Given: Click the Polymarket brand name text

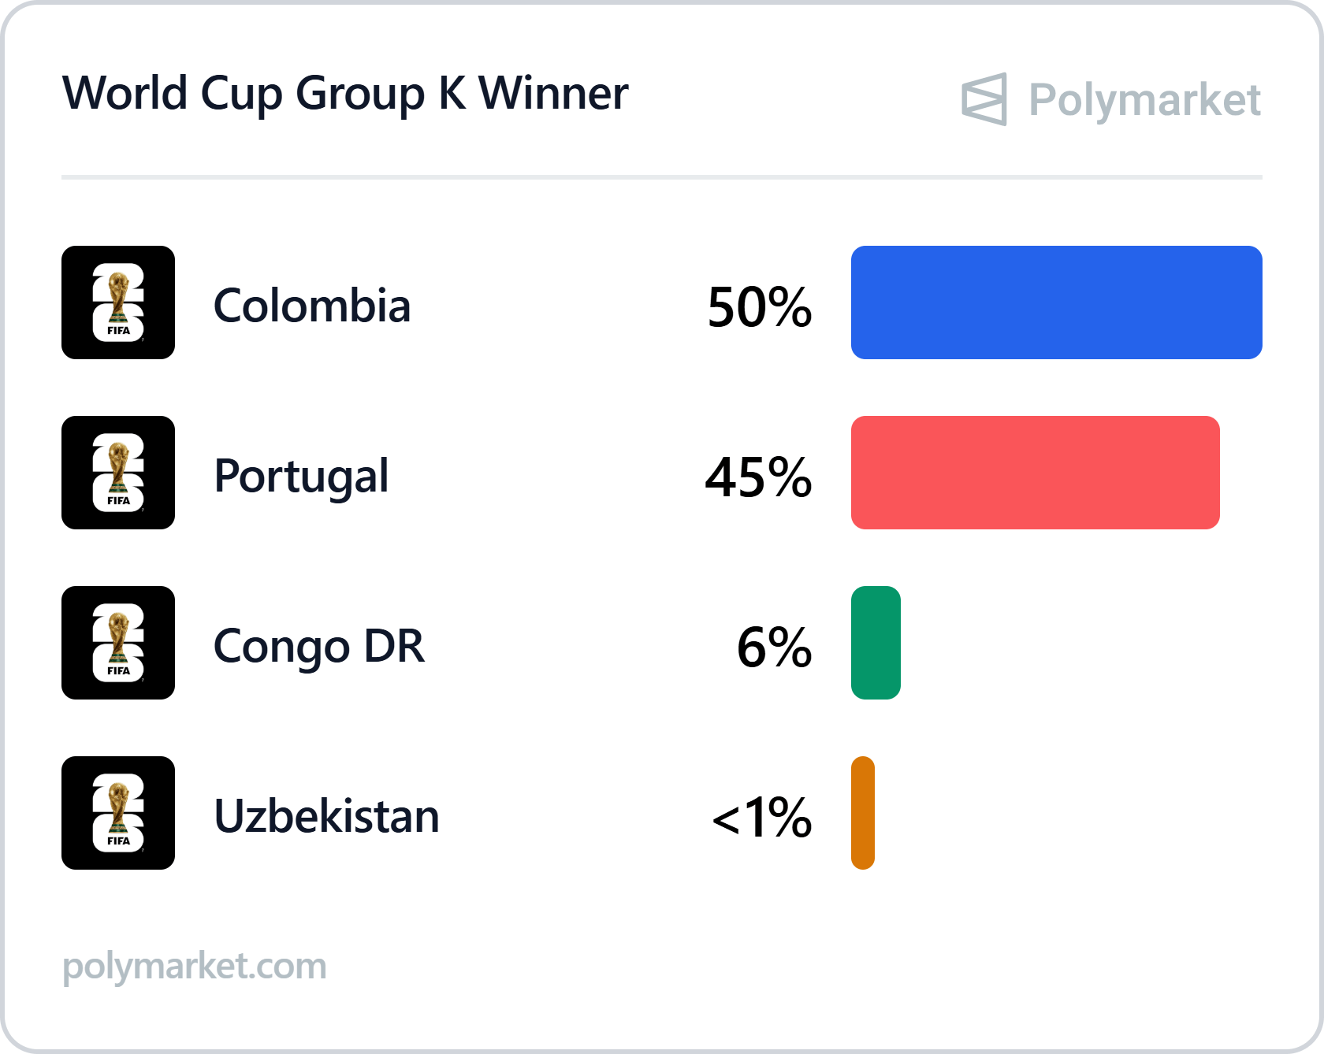Looking at the screenshot, I should pos(1144,101).
